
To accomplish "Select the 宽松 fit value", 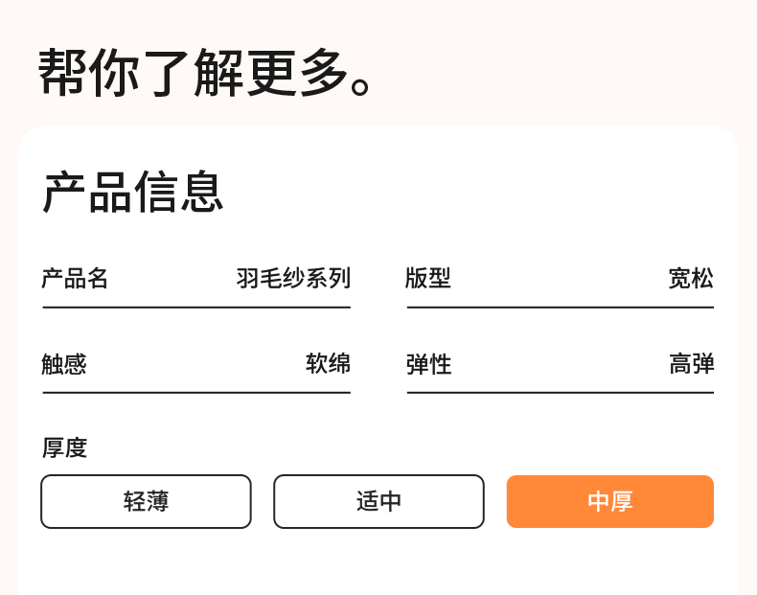I will pyautogui.click(x=691, y=279).
